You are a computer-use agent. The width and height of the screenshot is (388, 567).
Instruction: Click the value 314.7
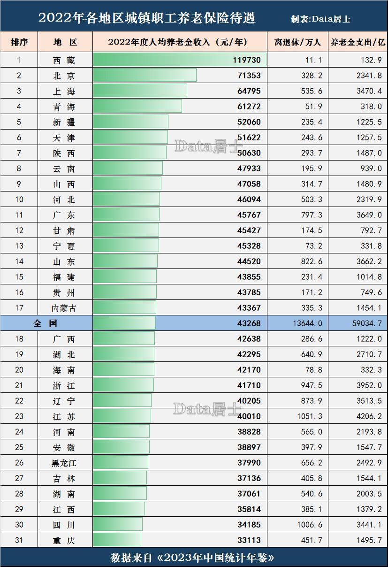click(x=312, y=184)
